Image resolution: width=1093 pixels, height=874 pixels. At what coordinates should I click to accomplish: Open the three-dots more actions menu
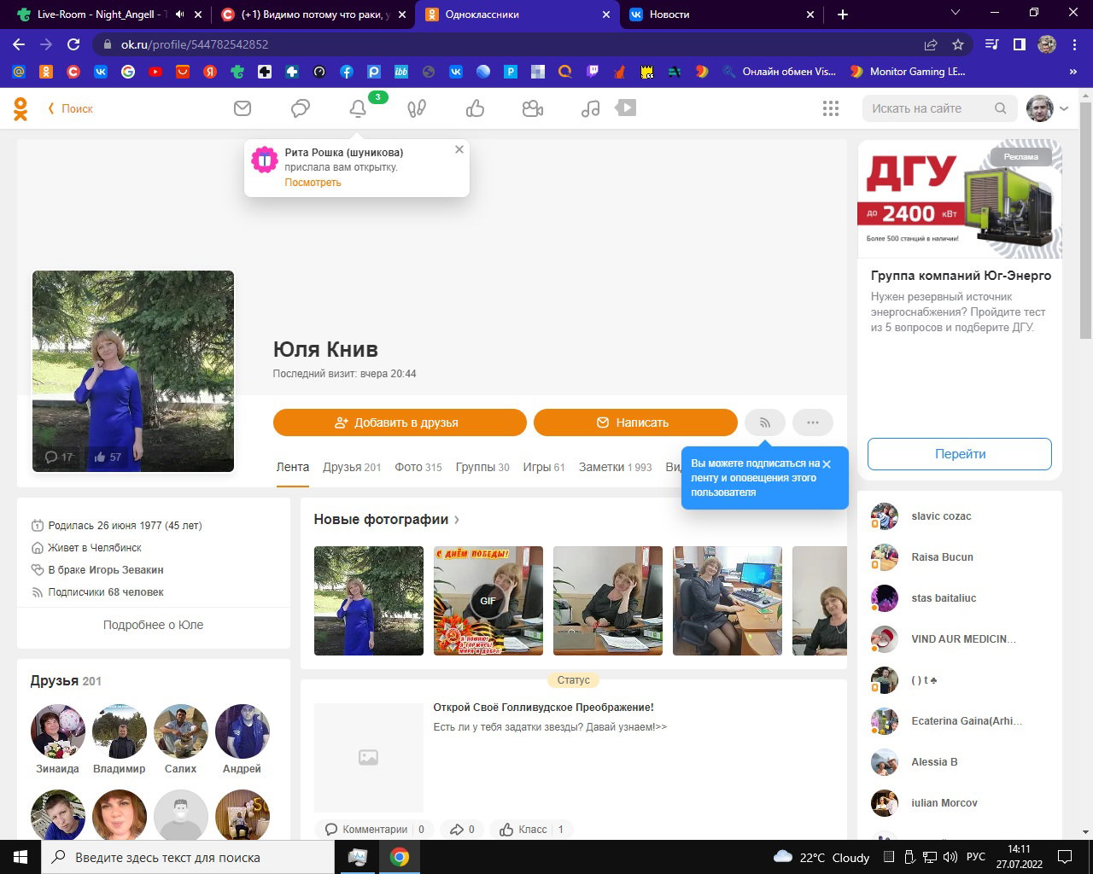click(813, 422)
